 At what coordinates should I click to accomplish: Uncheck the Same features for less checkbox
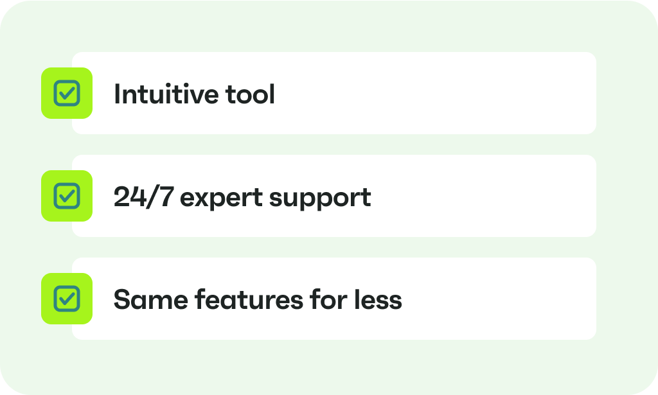pos(67,299)
